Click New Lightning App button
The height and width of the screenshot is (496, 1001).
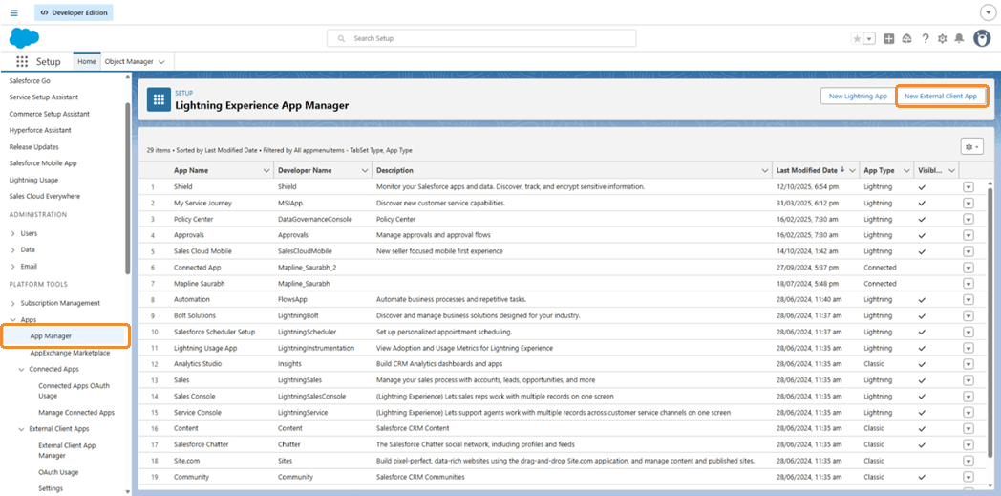click(858, 96)
